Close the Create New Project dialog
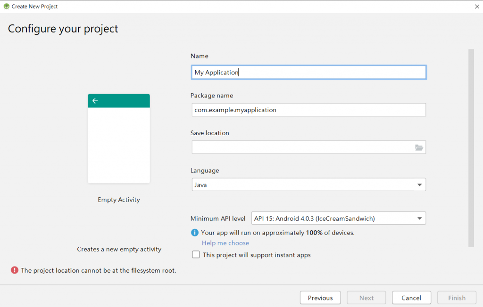483x307 pixels. click(x=475, y=7)
